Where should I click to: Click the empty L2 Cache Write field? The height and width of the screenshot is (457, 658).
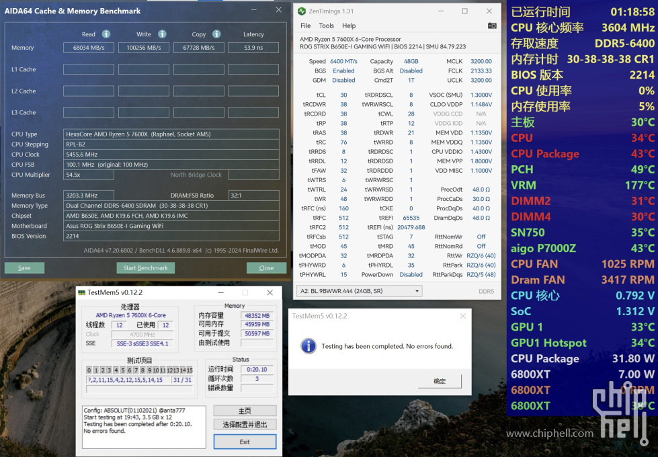click(x=144, y=91)
